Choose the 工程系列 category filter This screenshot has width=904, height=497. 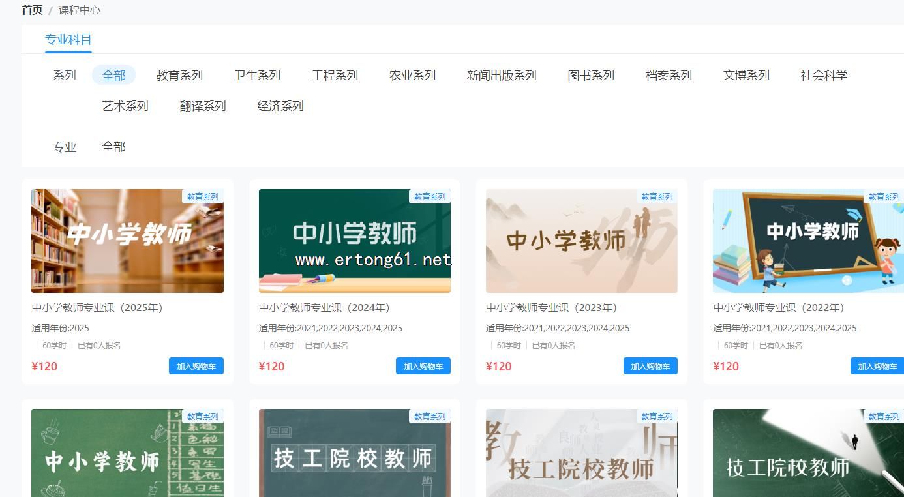(x=335, y=75)
